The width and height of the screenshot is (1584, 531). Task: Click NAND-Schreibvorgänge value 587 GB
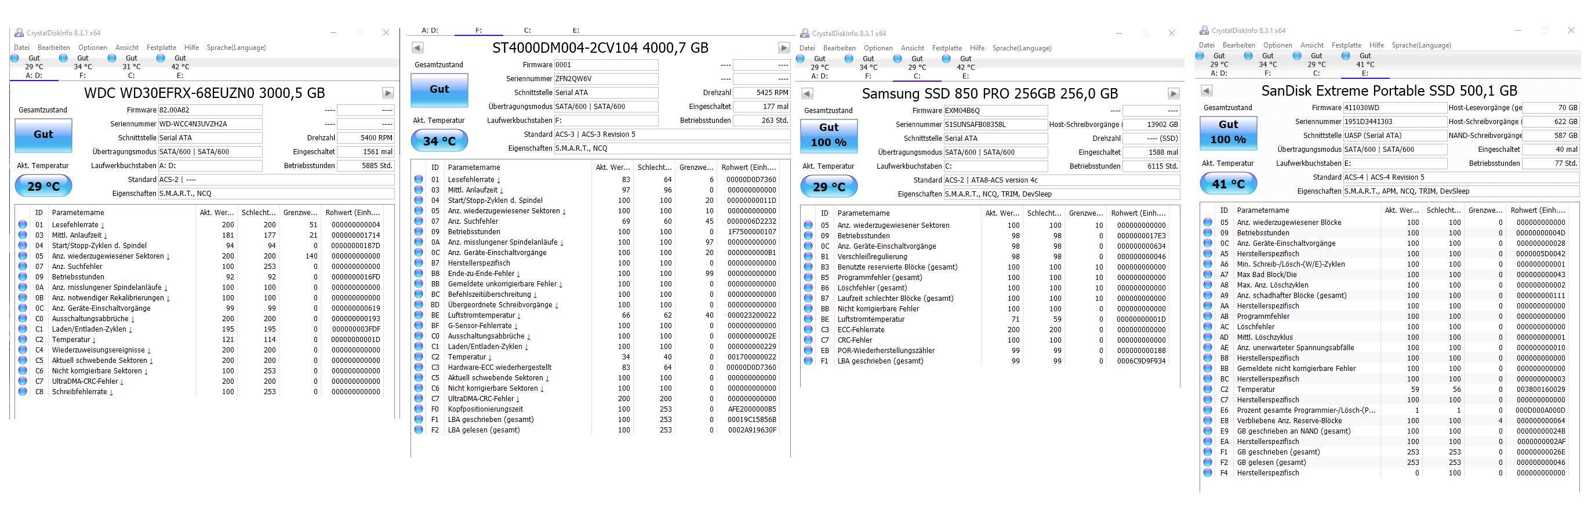point(1552,136)
